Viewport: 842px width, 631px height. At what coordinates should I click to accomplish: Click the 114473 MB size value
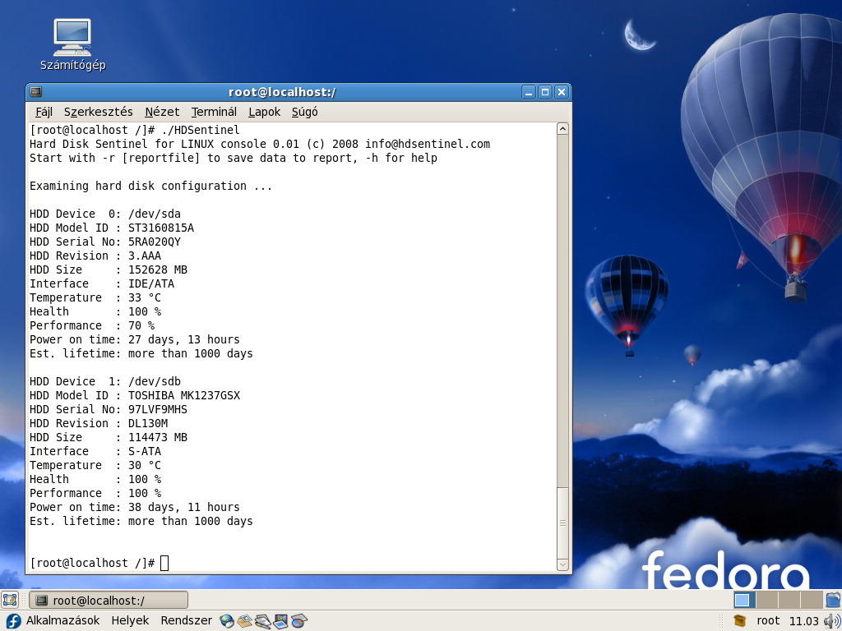pyautogui.click(x=158, y=437)
